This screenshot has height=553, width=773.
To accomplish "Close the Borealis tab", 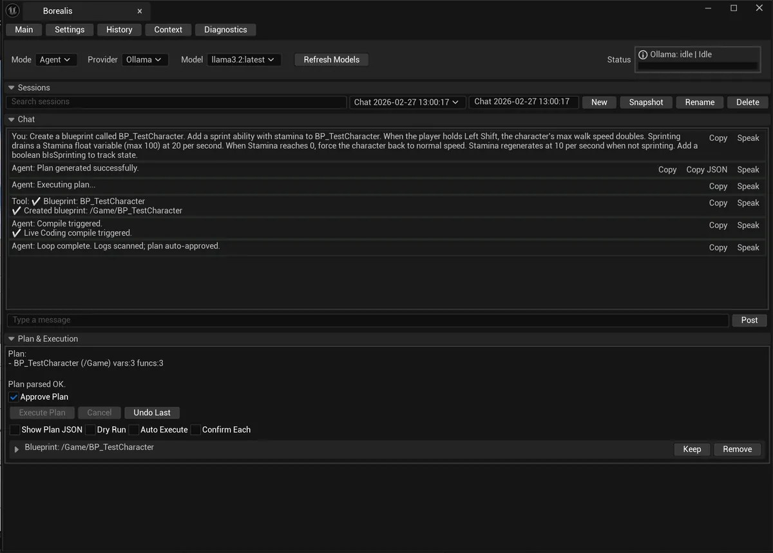I will tap(140, 11).
